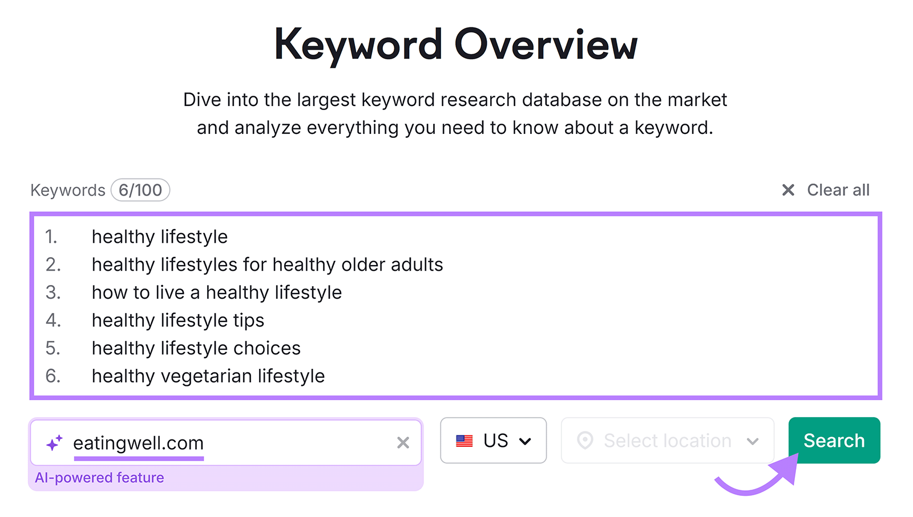The width and height of the screenshot is (913, 517).
Task: Click how to live a healthy lifestyle
Action: coord(216,292)
